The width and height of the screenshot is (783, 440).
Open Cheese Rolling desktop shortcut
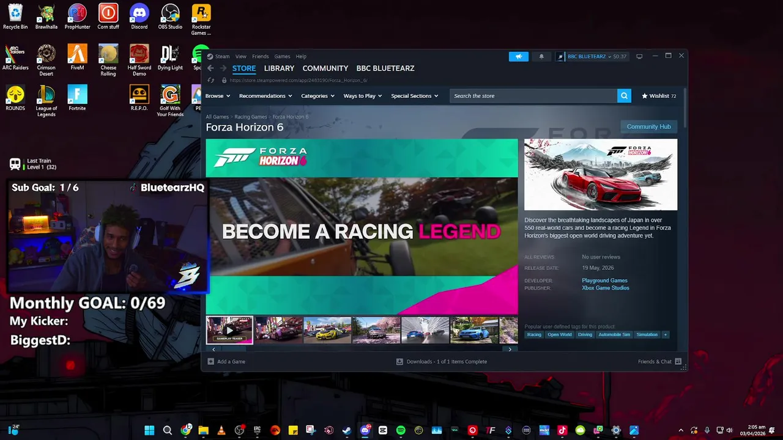pyautogui.click(x=108, y=60)
